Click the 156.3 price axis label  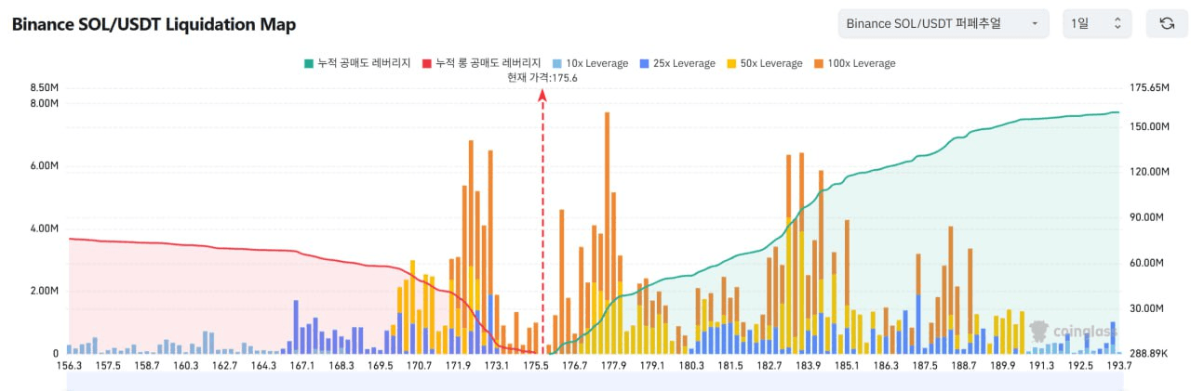69,366
